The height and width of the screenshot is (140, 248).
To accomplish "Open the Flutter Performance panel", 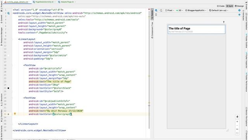I will click(246, 82).
